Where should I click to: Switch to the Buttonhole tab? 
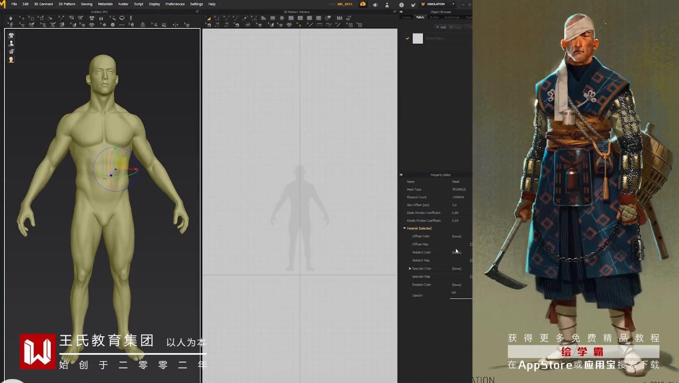pyautogui.click(x=452, y=17)
